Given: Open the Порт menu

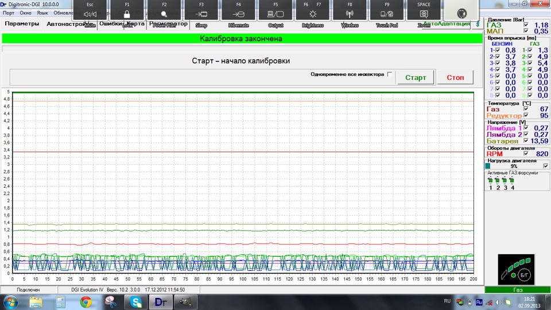Looking at the screenshot, I should (9, 13).
